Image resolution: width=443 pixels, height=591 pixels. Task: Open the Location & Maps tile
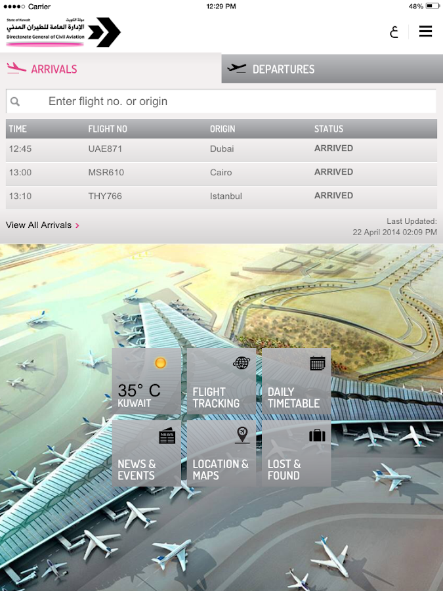point(222,453)
